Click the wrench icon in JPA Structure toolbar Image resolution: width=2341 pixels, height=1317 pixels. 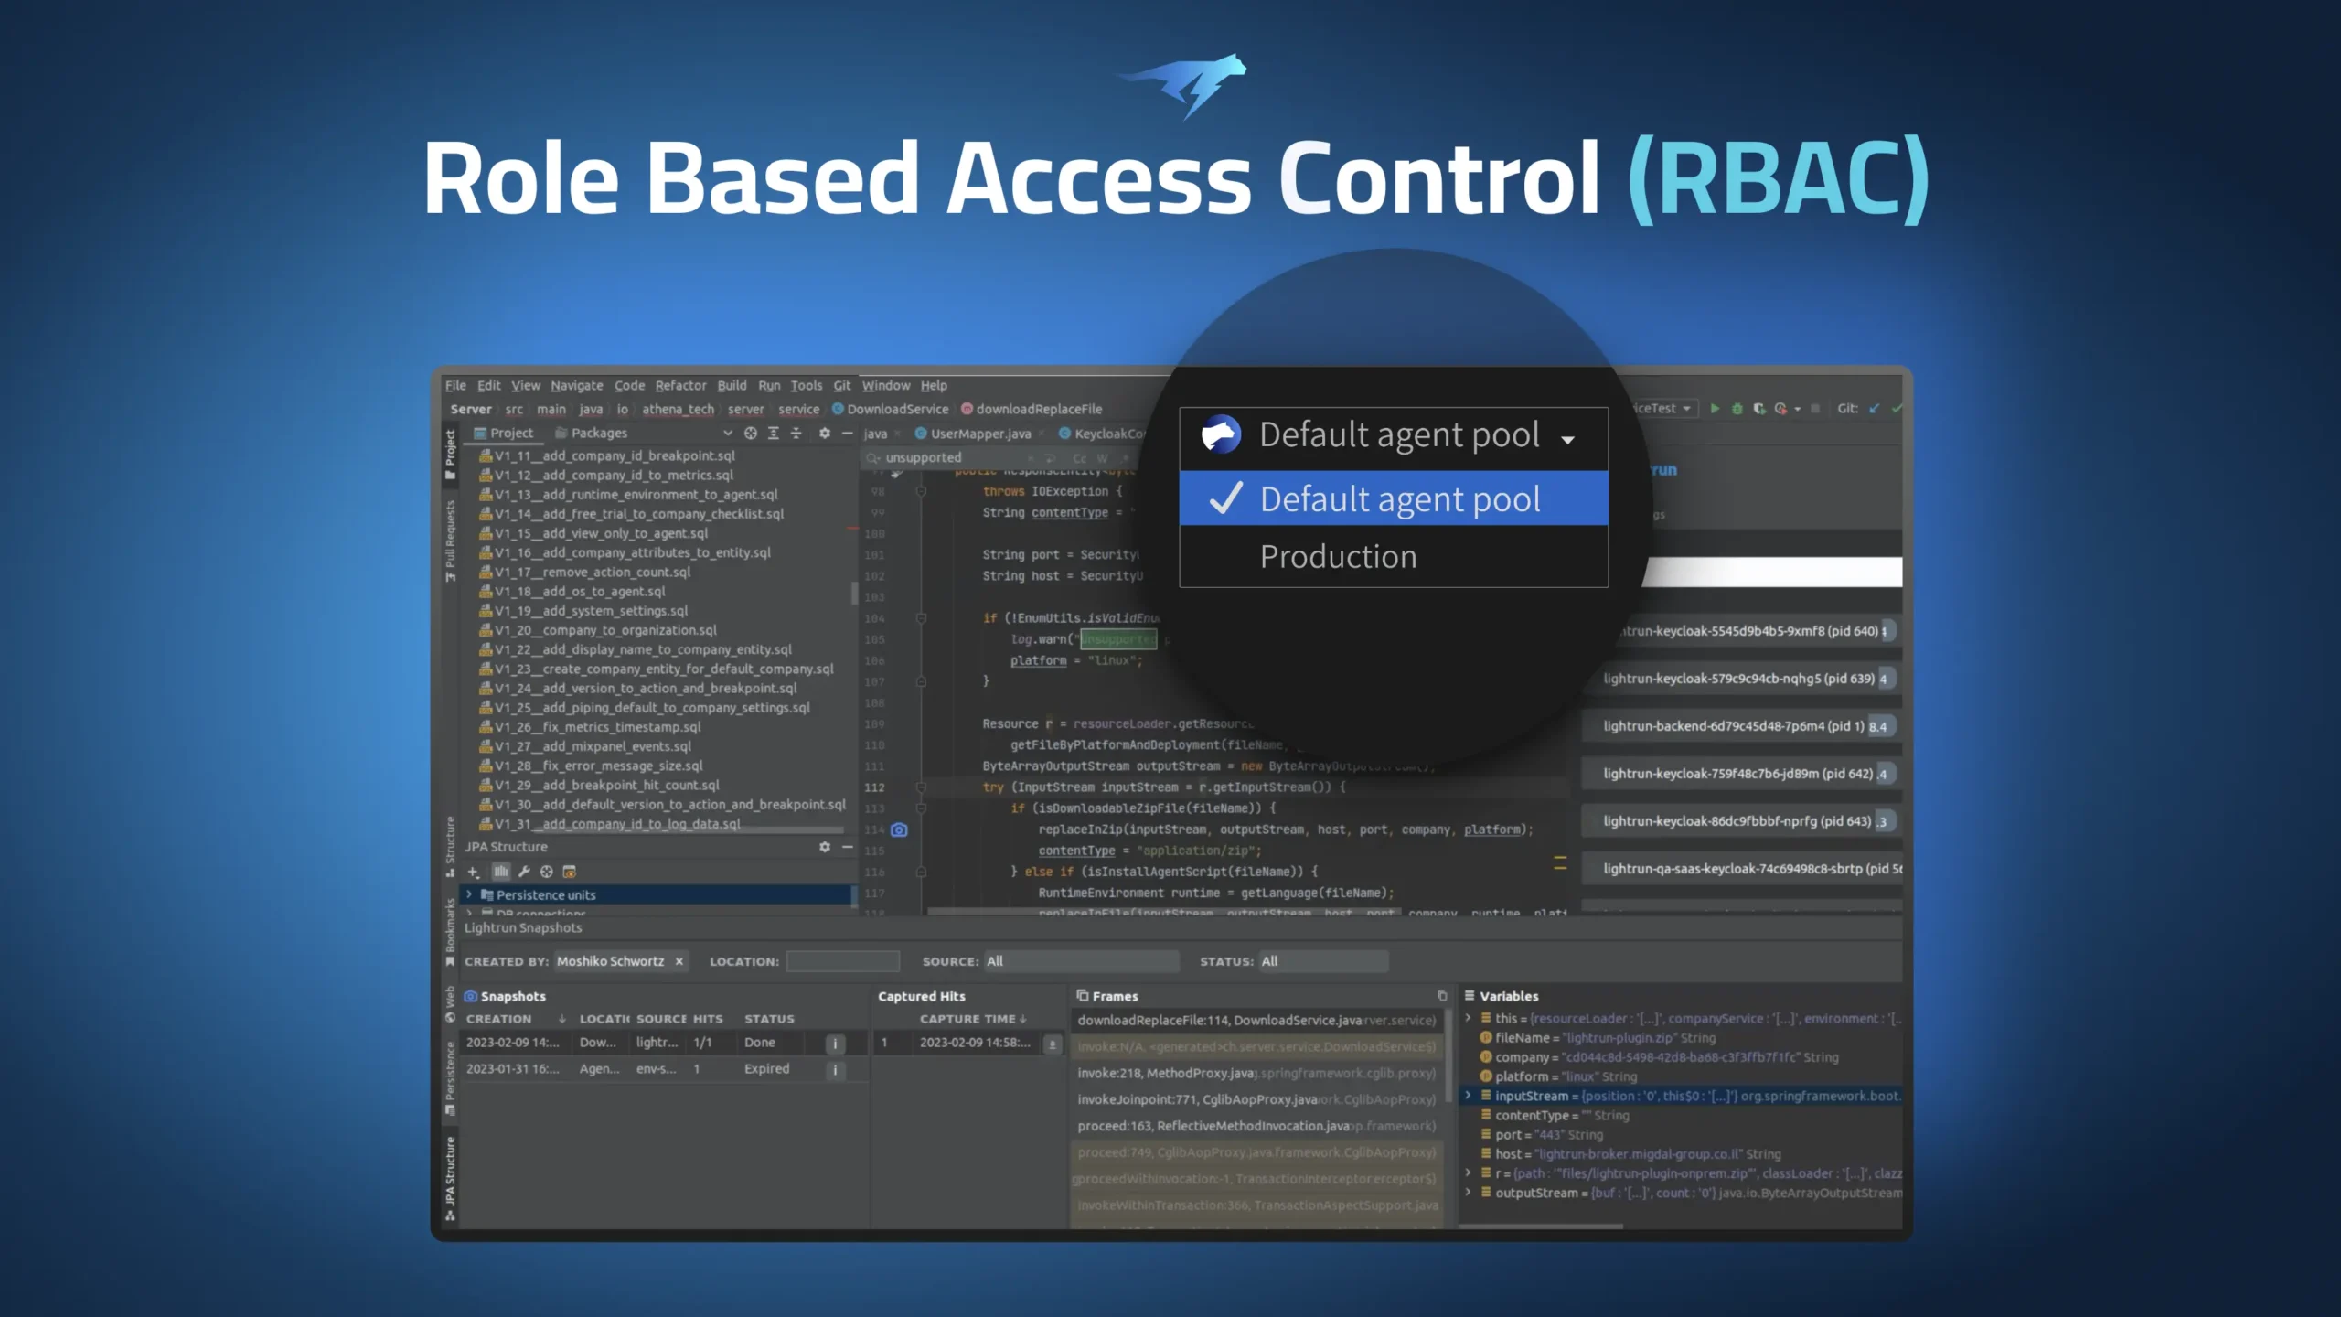pyautogui.click(x=524, y=872)
